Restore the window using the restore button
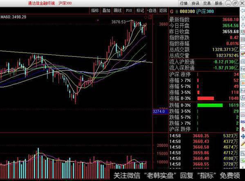245x181 pixels. click(235, 3)
